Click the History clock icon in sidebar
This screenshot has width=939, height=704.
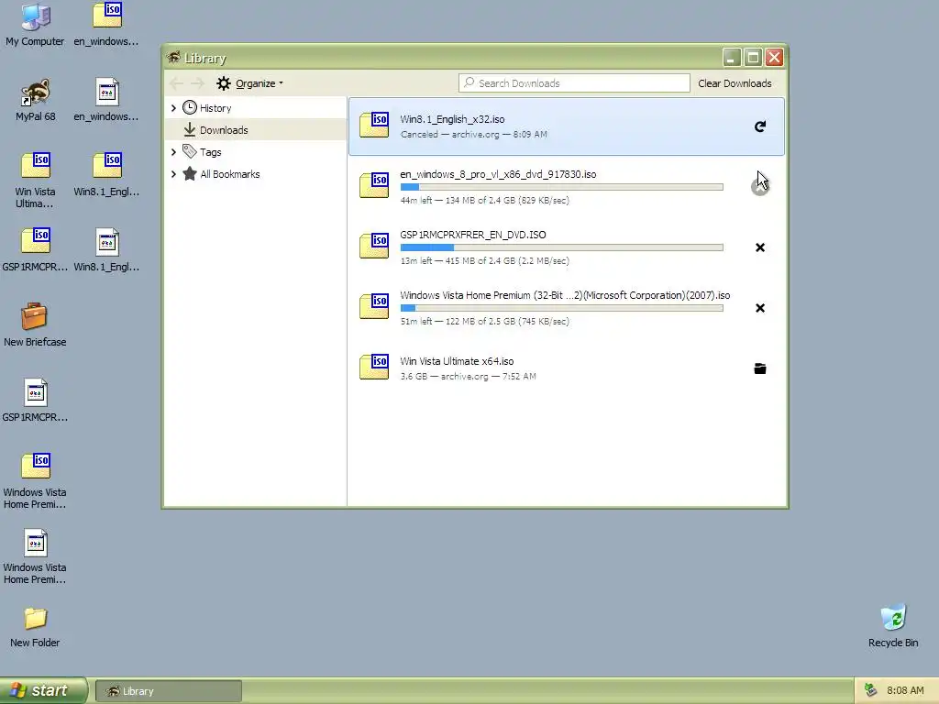(190, 108)
